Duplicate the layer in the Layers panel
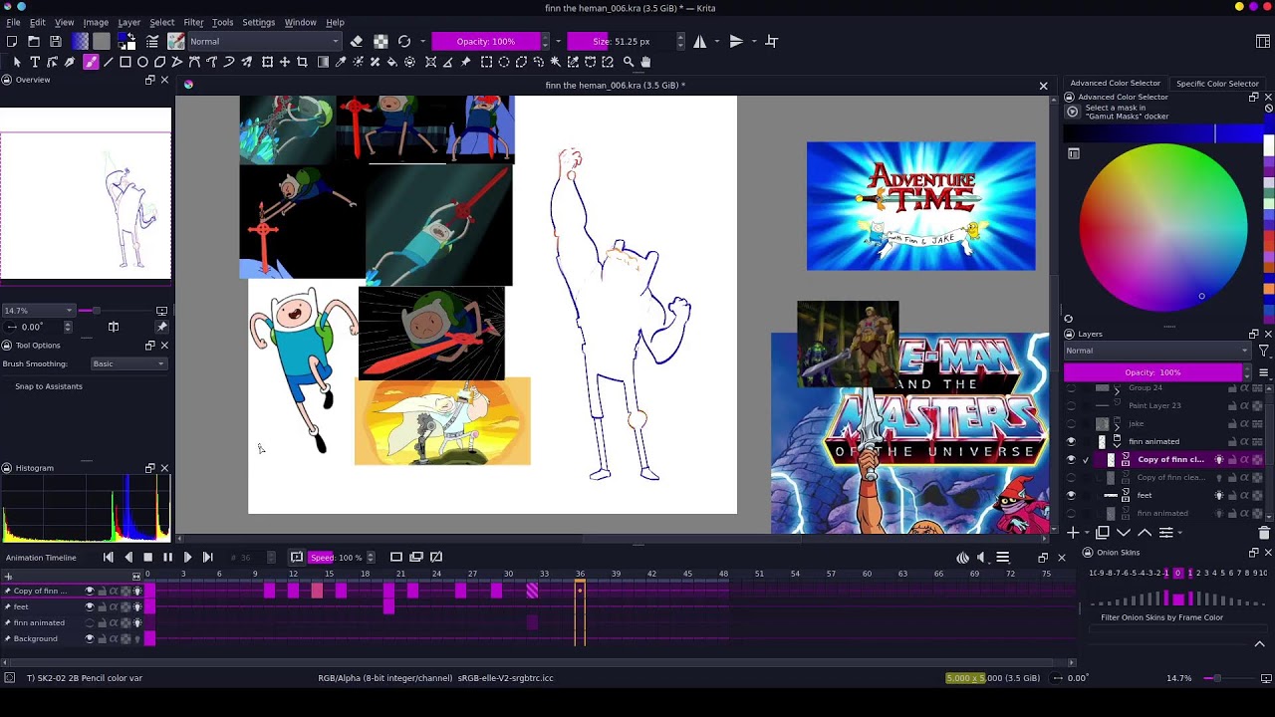1275x717 pixels. click(x=1103, y=533)
